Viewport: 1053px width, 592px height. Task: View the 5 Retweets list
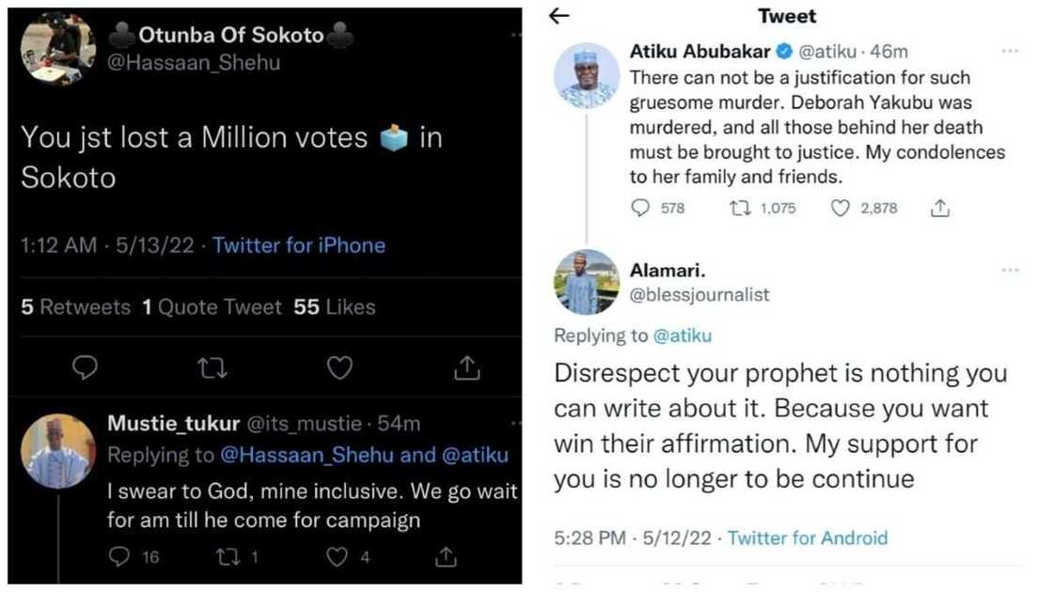coord(76,307)
